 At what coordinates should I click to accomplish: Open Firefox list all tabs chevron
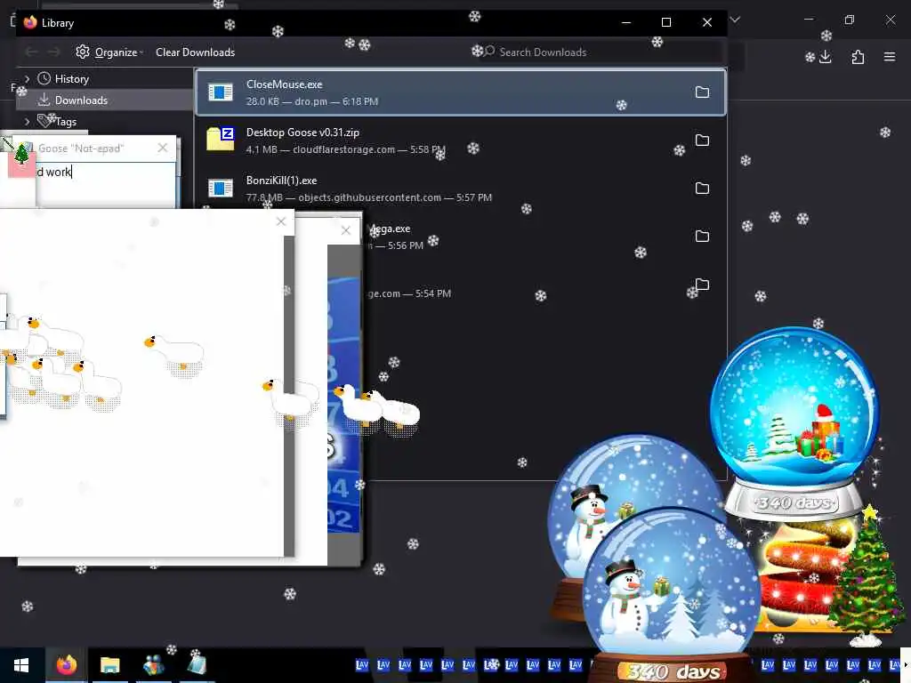click(x=735, y=20)
